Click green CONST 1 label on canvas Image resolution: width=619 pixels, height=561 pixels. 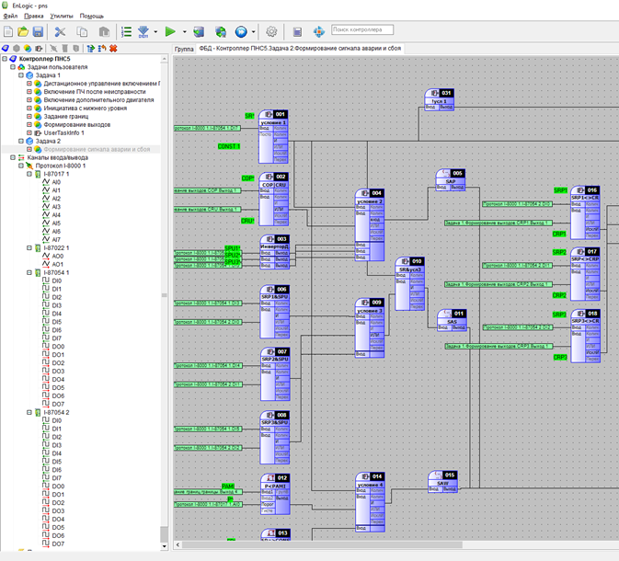pyautogui.click(x=229, y=146)
